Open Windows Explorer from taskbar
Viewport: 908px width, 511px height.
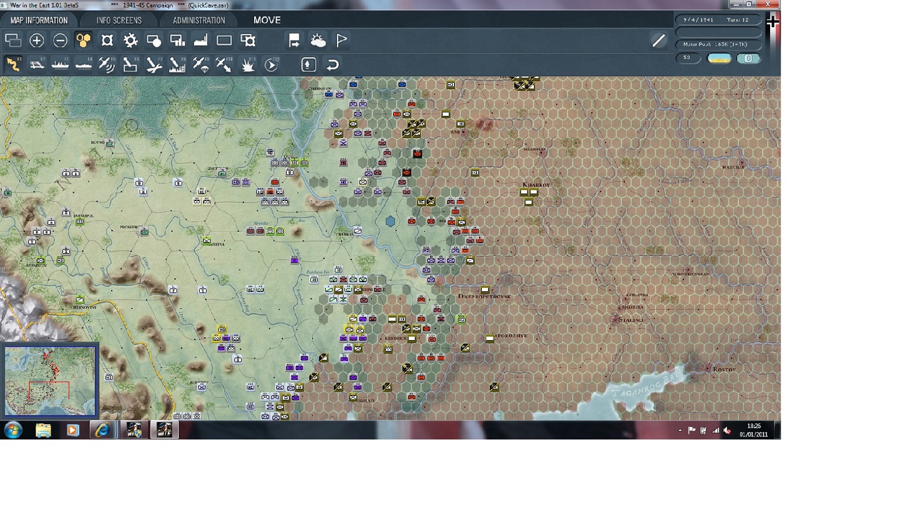[x=43, y=430]
